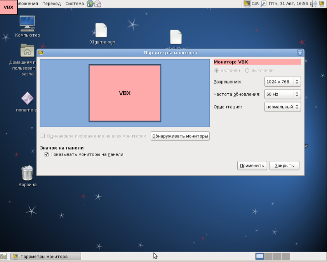This screenshot has width=327, height=262.
Task: Switch to the first workspace
Action: coord(260,256)
